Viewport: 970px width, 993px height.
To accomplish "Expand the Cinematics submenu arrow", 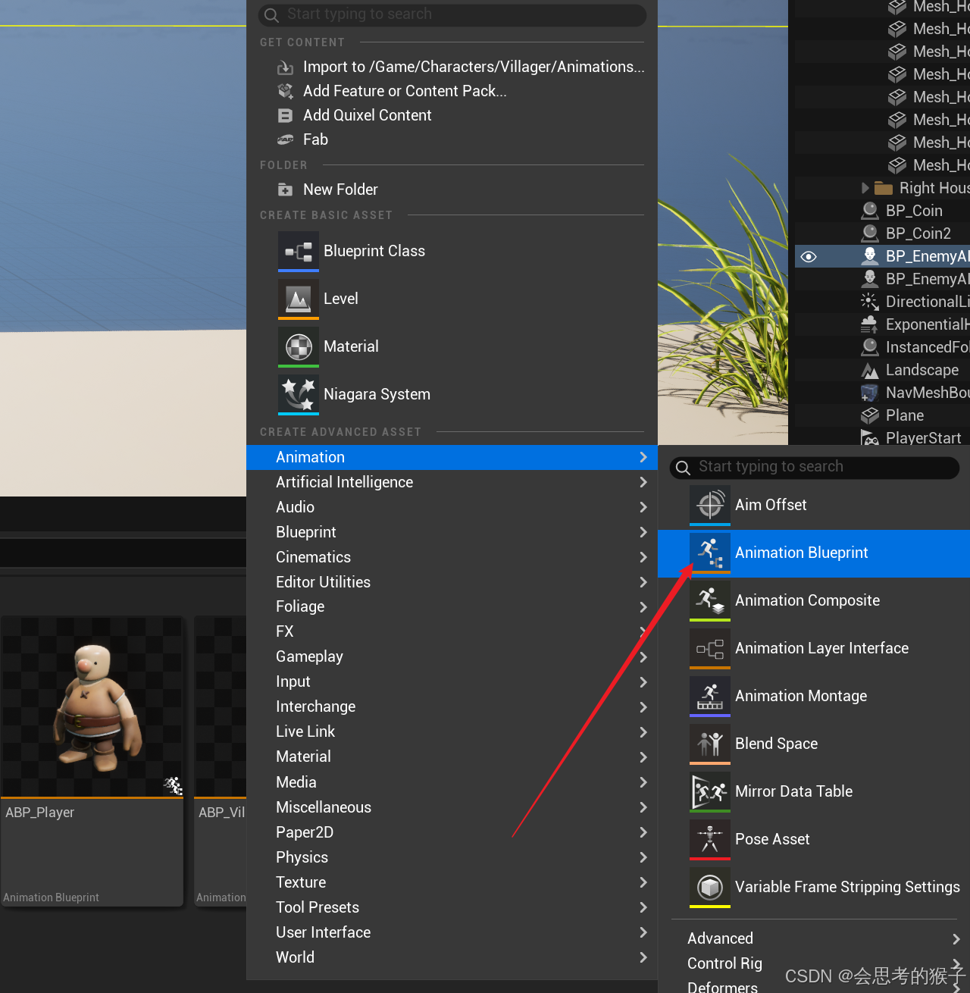I will (643, 557).
